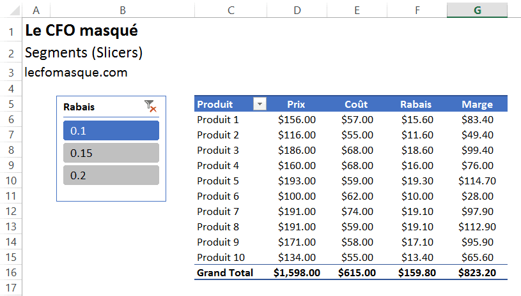Click the Clear Filter icon in Rabais slicer
The height and width of the screenshot is (296, 521).
pos(151,107)
